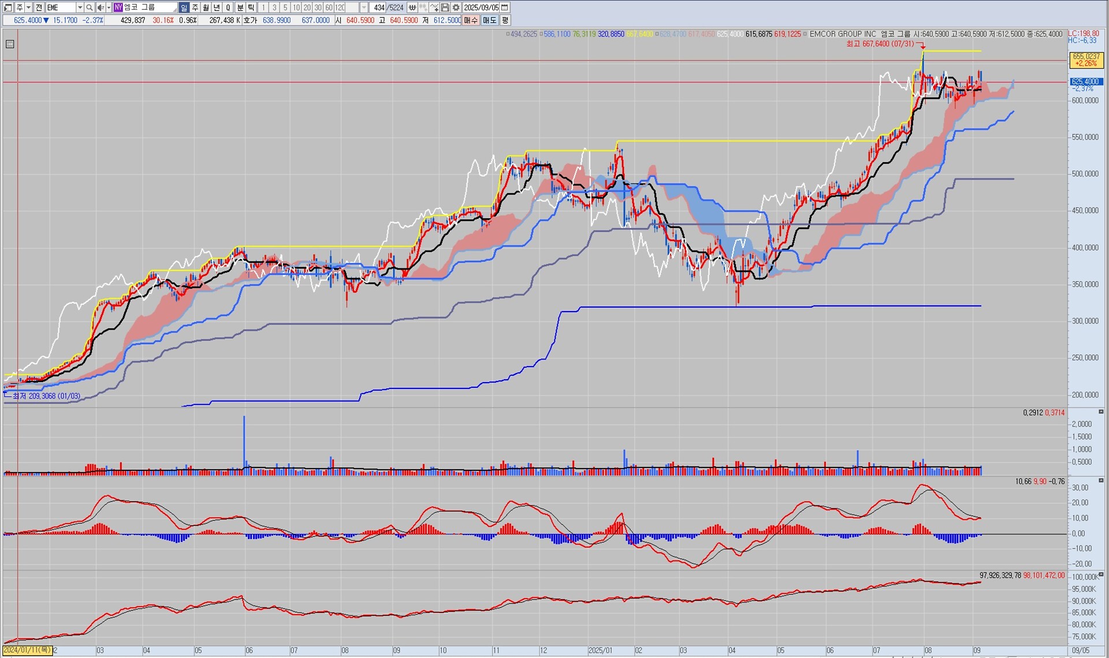Open the dropdown next to speaker icon
This screenshot has height=658, width=1109.
pyautogui.click(x=109, y=8)
